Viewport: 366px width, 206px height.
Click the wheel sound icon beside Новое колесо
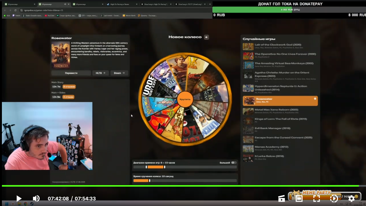206,37
